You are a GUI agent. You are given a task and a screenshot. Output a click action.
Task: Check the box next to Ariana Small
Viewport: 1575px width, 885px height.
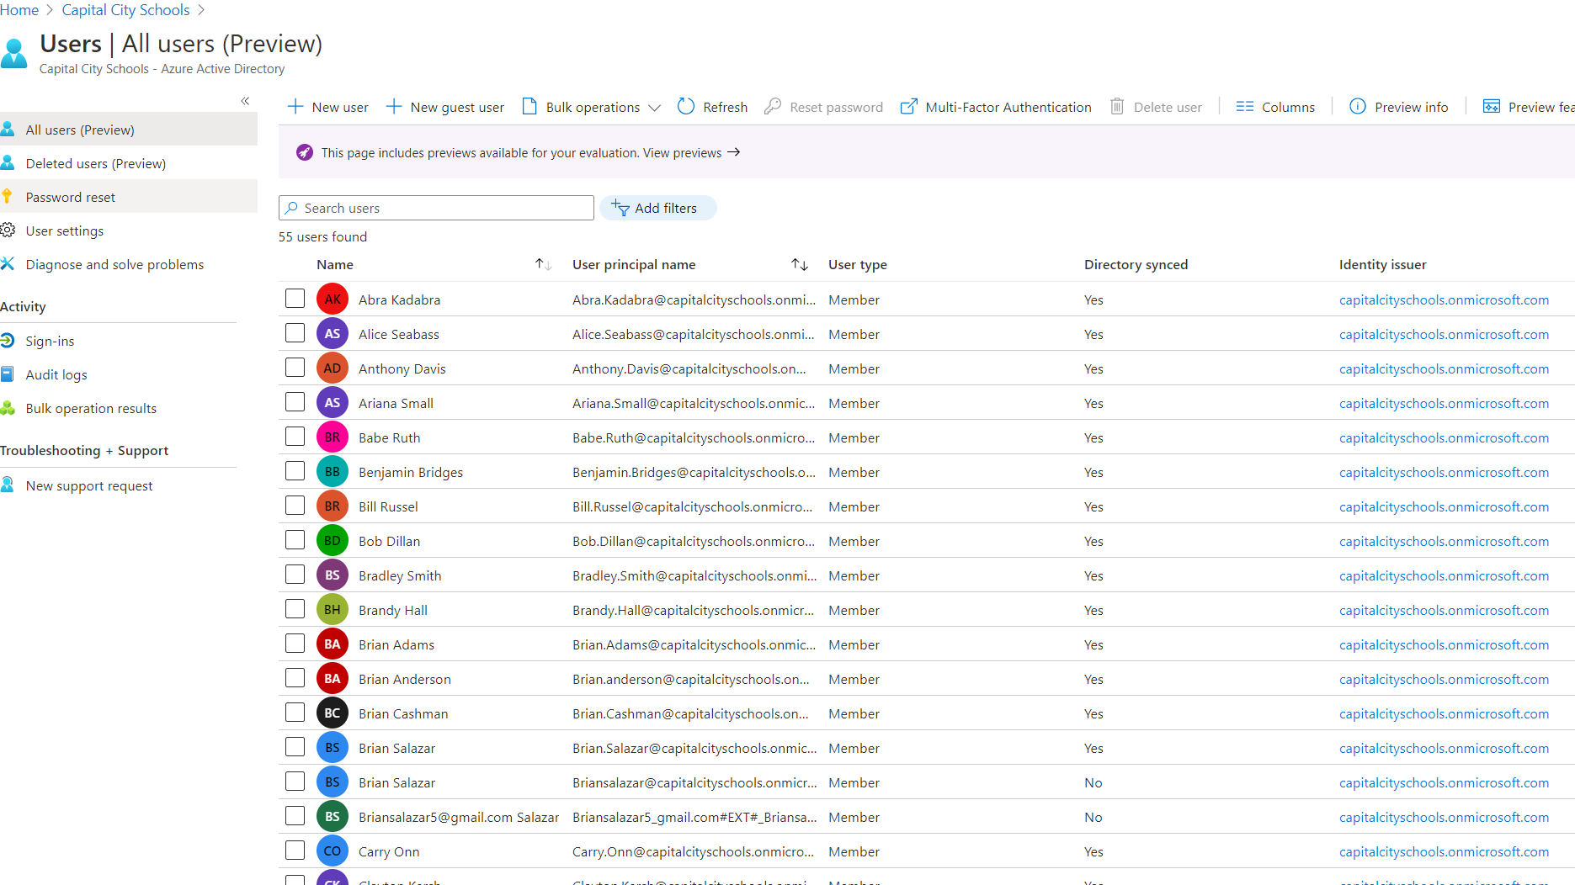click(295, 402)
